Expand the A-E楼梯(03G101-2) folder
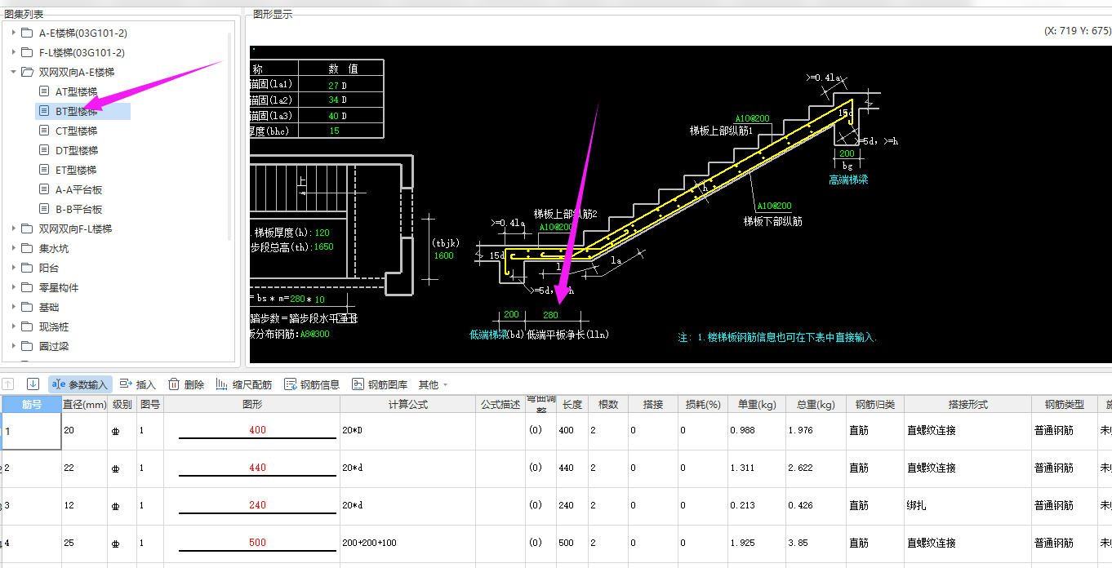This screenshot has width=1112, height=568. pyautogui.click(x=14, y=33)
